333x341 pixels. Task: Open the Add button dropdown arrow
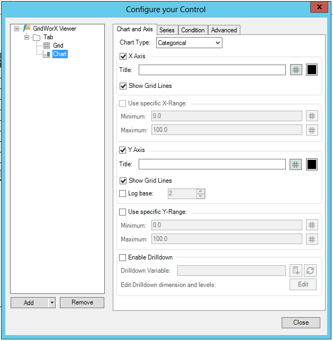tap(51, 303)
